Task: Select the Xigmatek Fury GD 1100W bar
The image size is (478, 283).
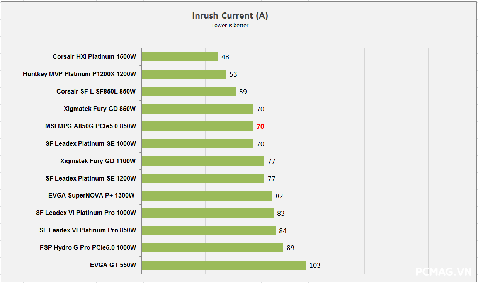Action: click(x=203, y=161)
